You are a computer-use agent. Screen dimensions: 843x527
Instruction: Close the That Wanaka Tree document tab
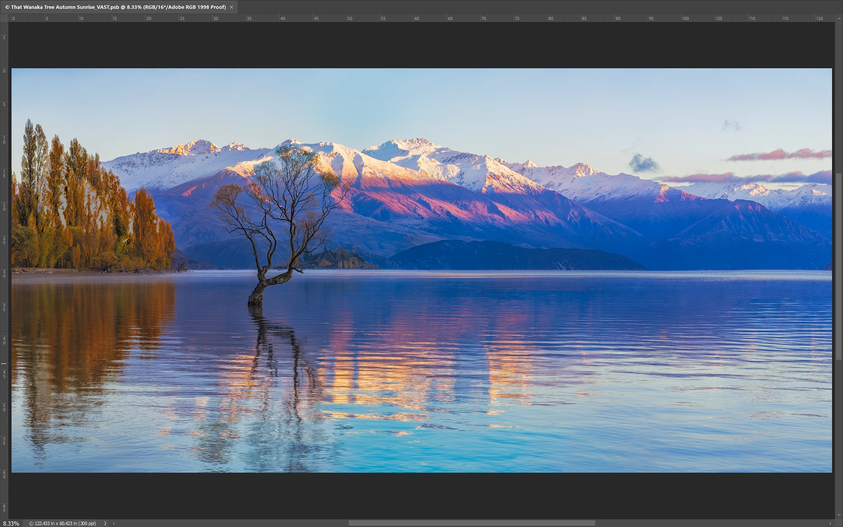[x=231, y=7]
